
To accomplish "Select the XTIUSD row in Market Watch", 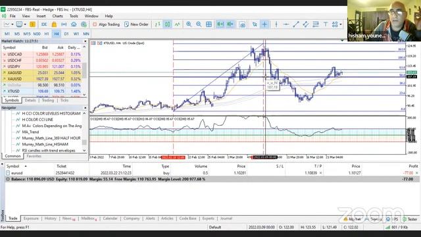I will (42, 92).
